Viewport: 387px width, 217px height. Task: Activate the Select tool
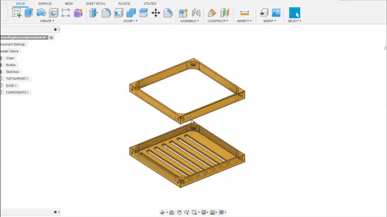point(295,13)
